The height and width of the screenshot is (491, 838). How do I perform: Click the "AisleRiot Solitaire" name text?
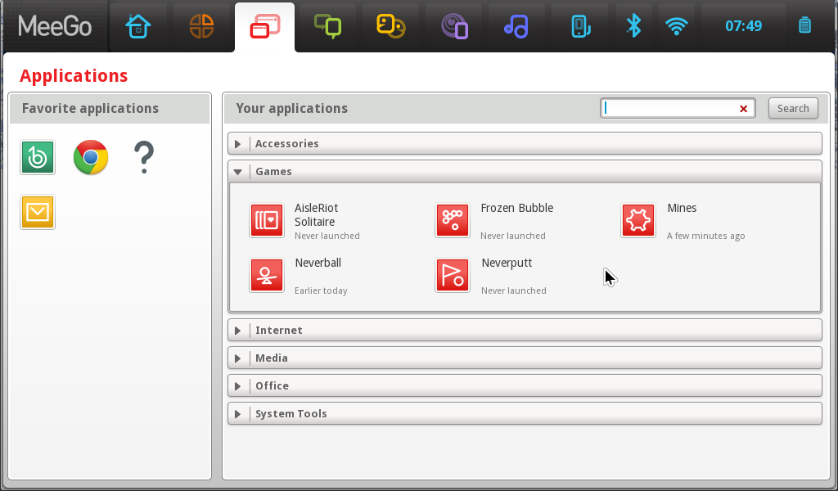[x=317, y=214]
